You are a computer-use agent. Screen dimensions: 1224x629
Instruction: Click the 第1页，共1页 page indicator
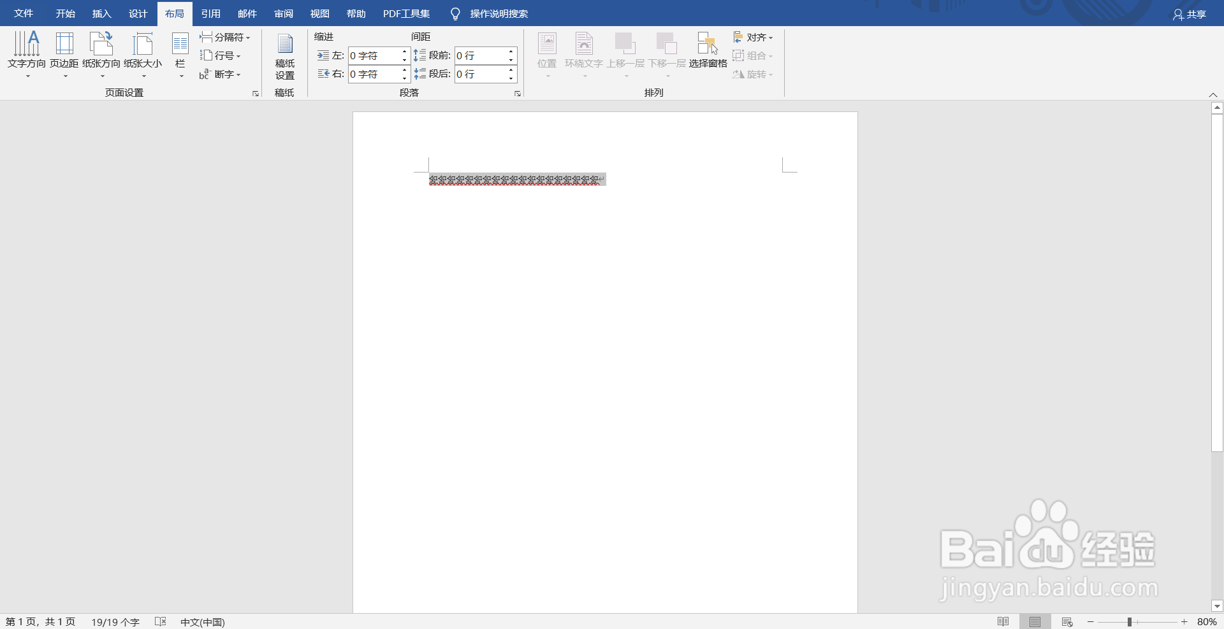coord(41,622)
